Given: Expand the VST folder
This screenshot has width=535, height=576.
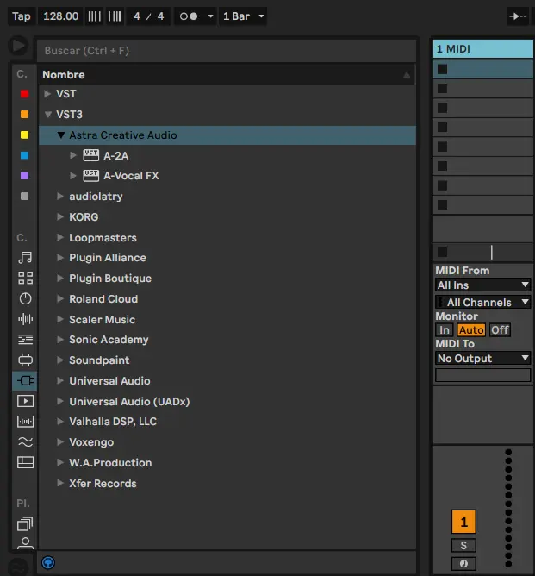Looking at the screenshot, I should [47, 94].
